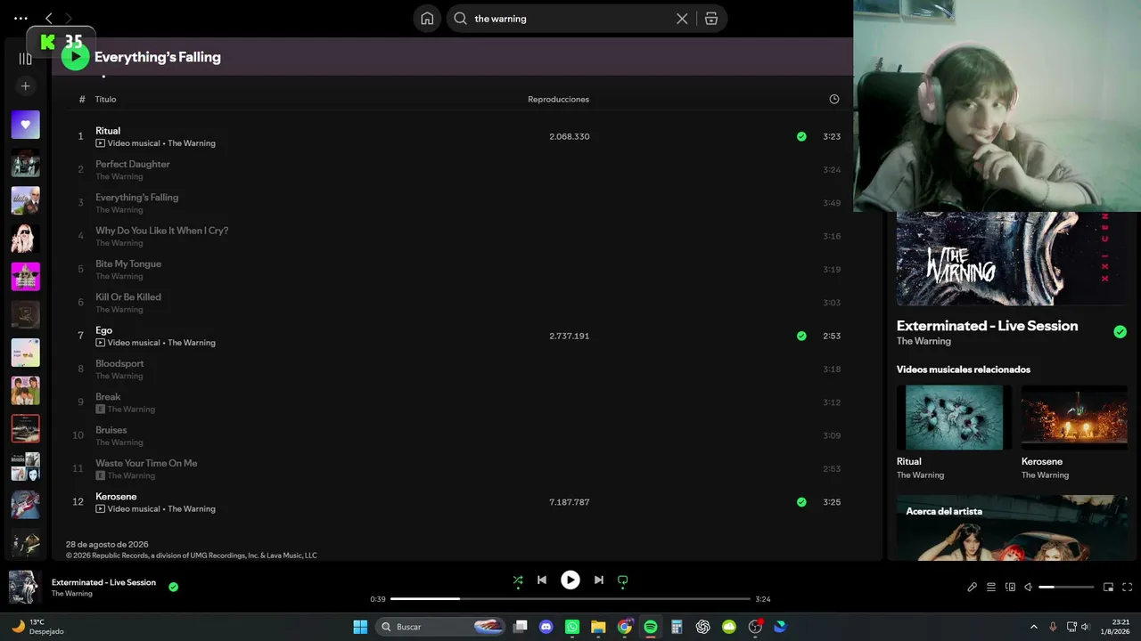1141x641 pixels.
Task: Toggle shuffle playback
Action: tap(518, 580)
